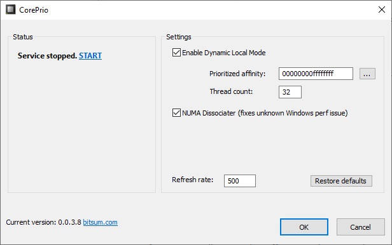392x245 pixels.
Task: Focus the Refresh rate field
Action: click(240, 181)
